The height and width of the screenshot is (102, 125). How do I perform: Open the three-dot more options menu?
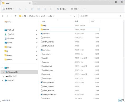tap(84, 9)
